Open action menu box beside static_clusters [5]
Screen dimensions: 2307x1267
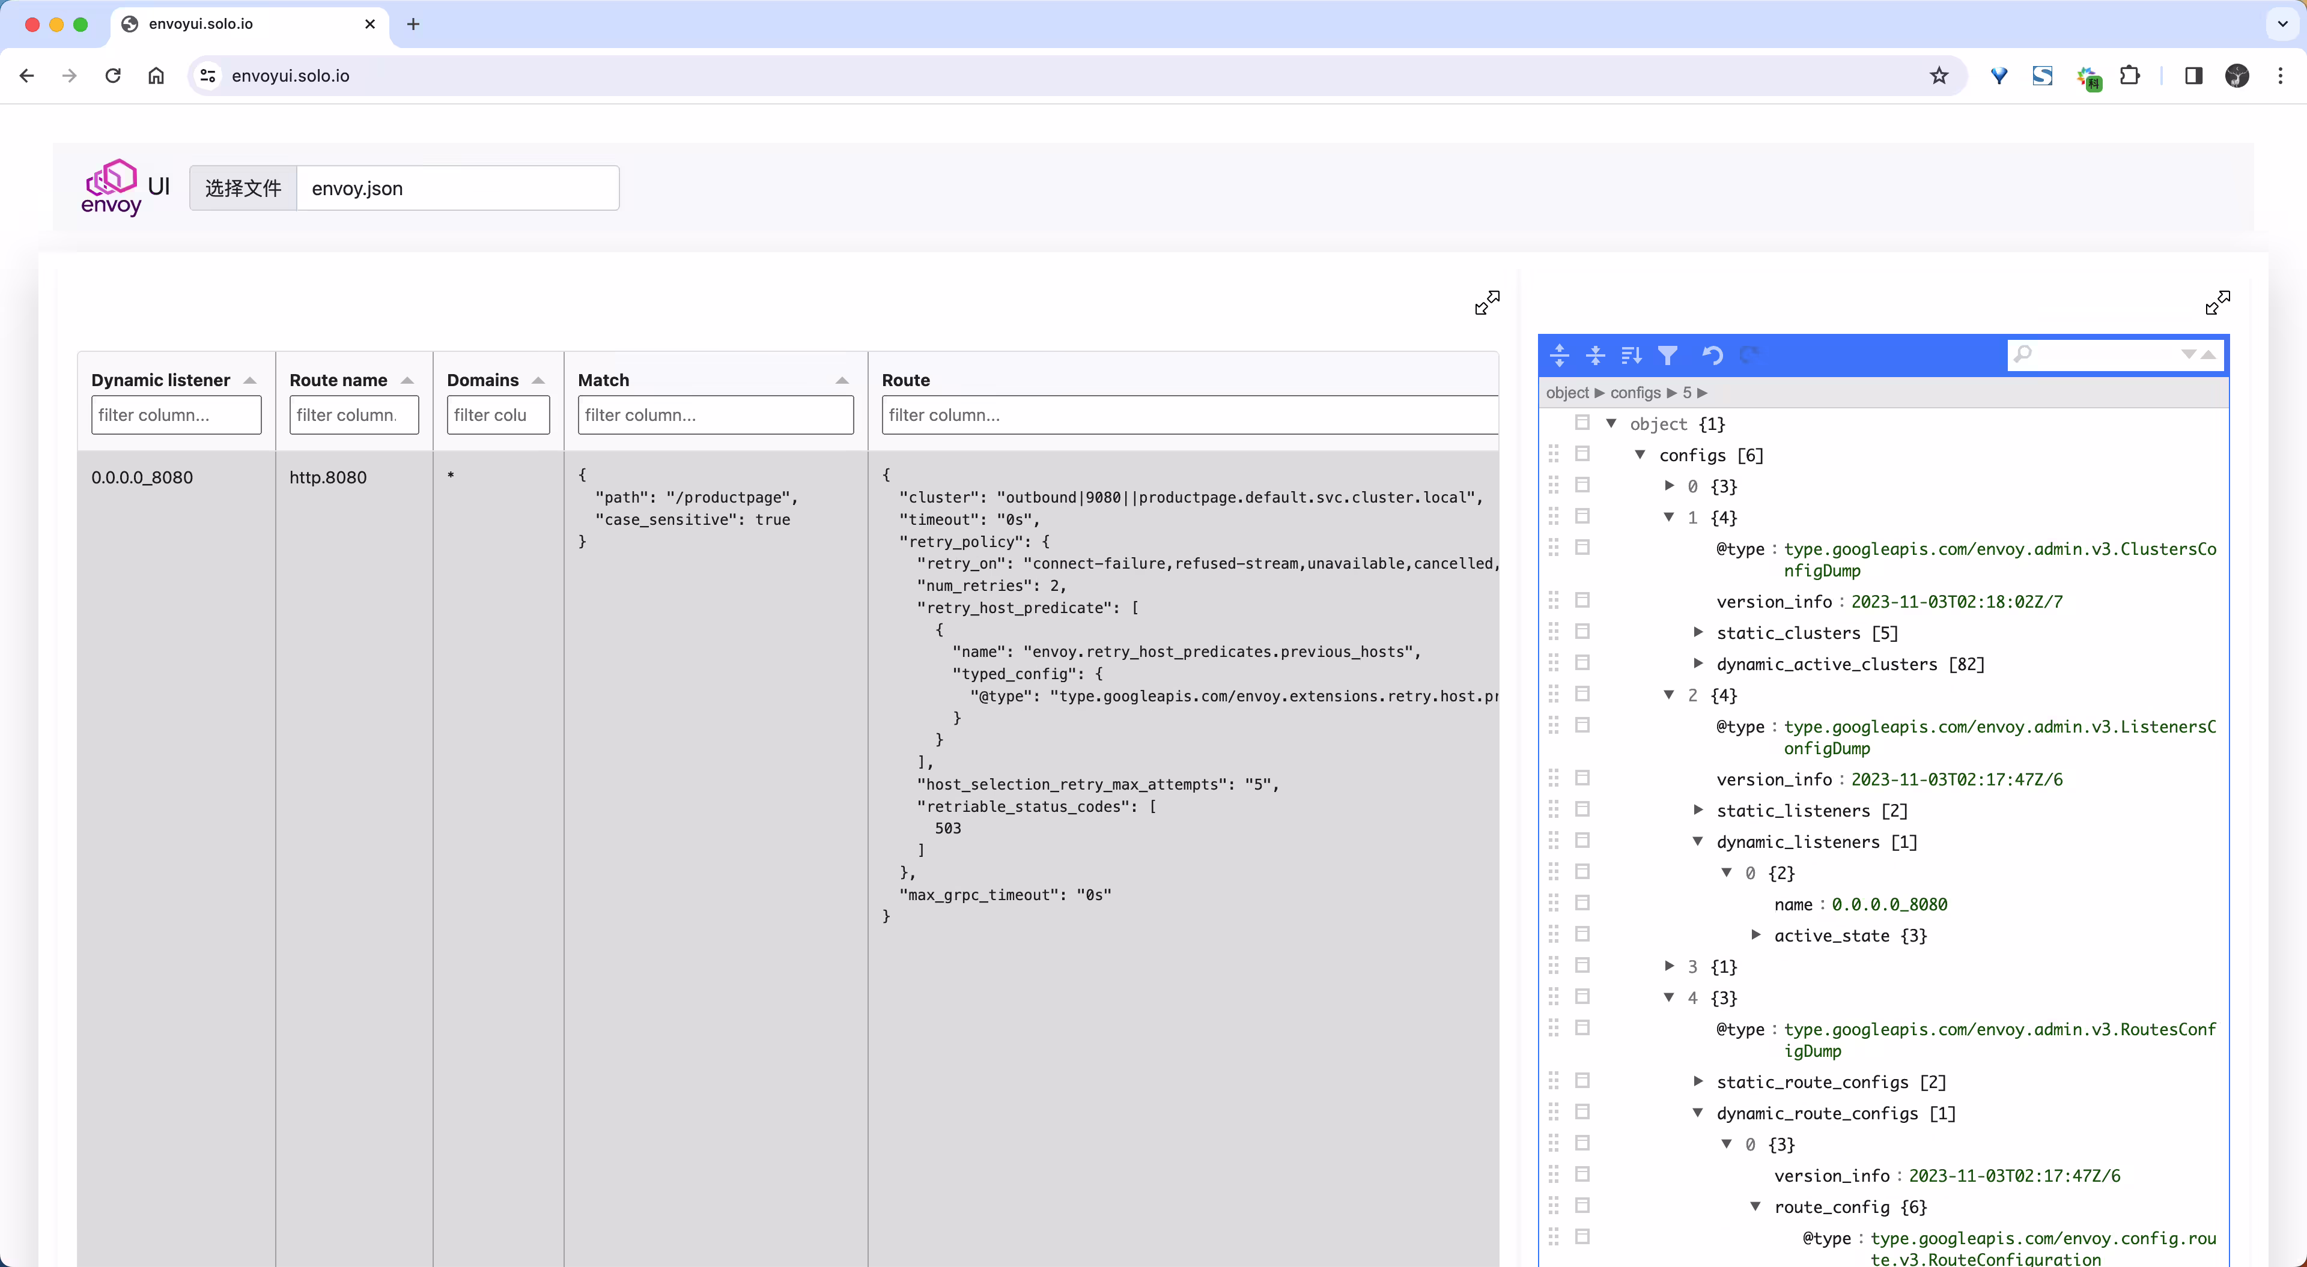(x=1582, y=631)
